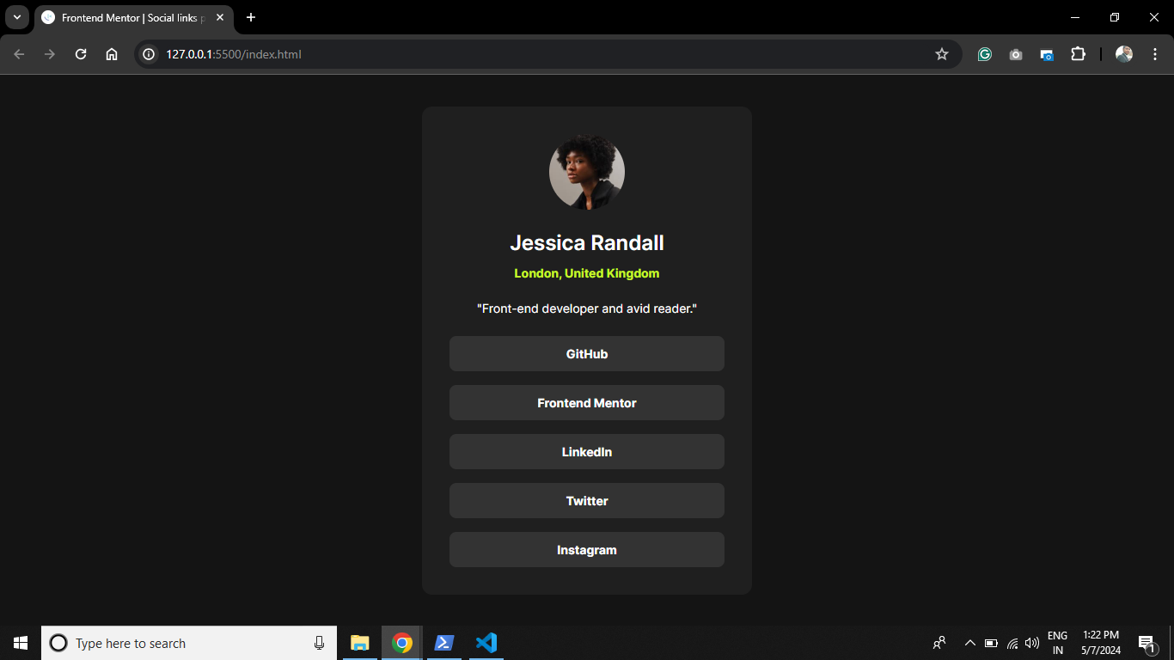Open the browser home page
The width and height of the screenshot is (1174, 660).
112,54
